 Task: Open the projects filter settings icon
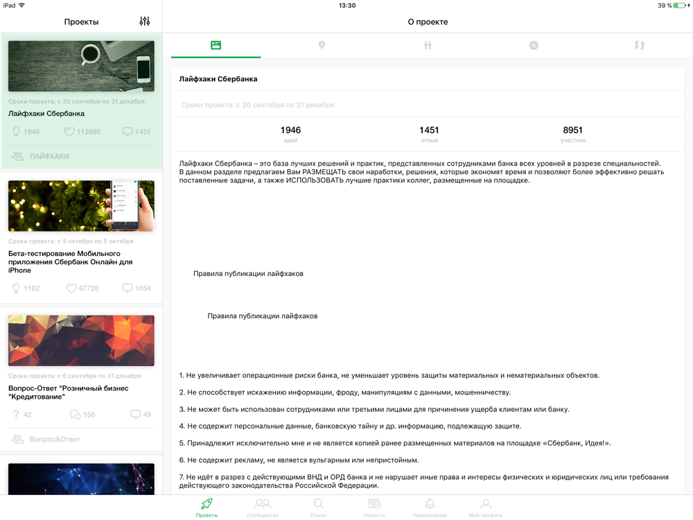tap(145, 21)
